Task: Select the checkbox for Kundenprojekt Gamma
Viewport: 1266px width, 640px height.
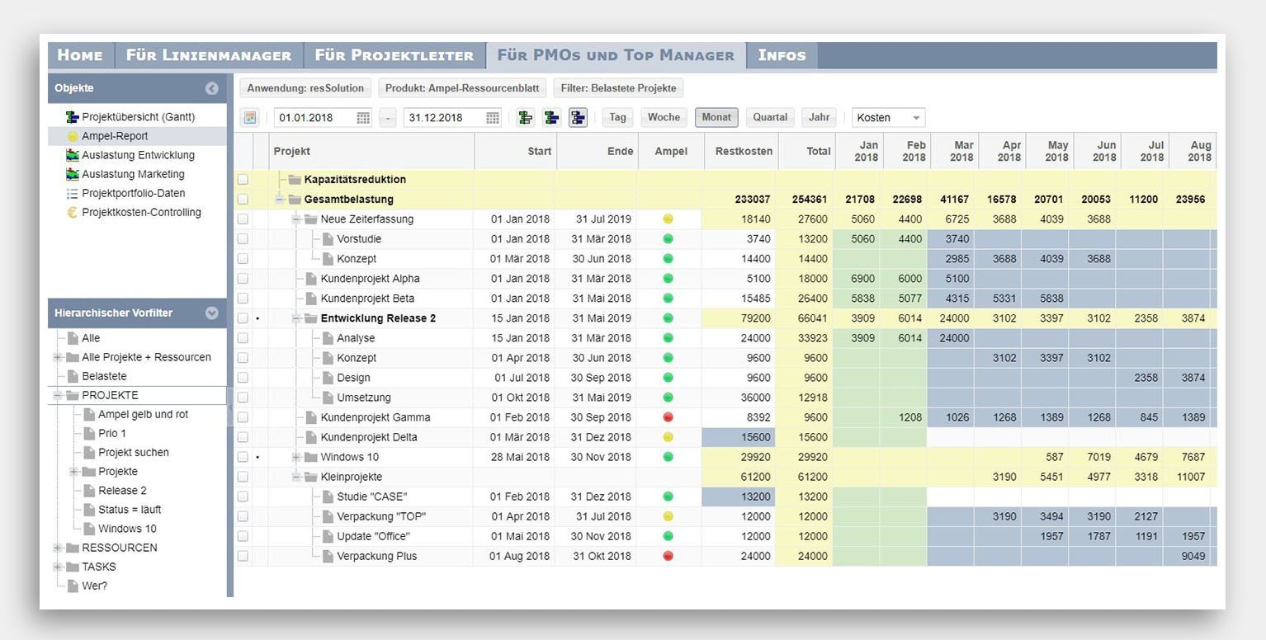Action: pyautogui.click(x=243, y=417)
